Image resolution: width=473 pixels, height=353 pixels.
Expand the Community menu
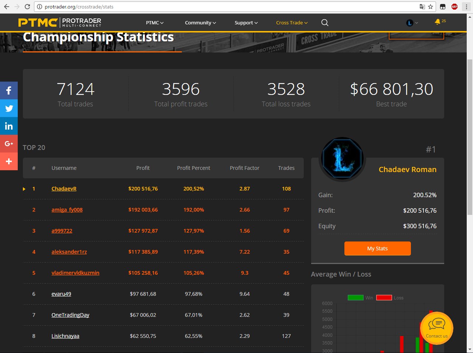point(200,23)
